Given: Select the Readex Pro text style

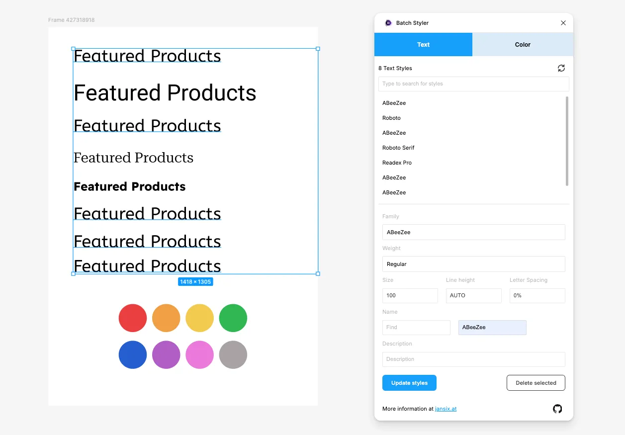Looking at the screenshot, I should click(x=397, y=163).
